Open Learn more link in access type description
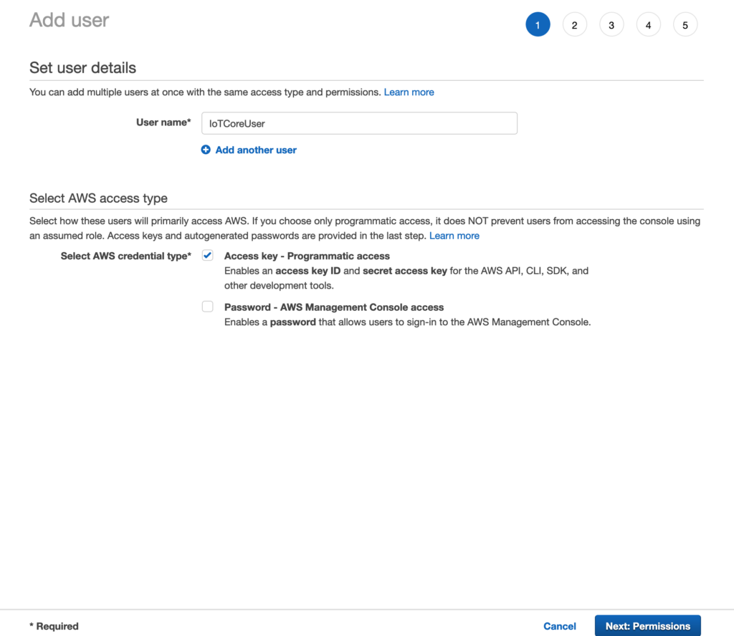 [454, 236]
